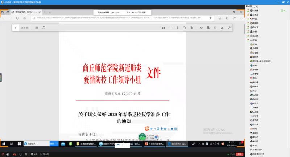Enter PDF fullscreen with the expand icon
The width and height of the screenshot is (290, 157).
coord(229,28)
